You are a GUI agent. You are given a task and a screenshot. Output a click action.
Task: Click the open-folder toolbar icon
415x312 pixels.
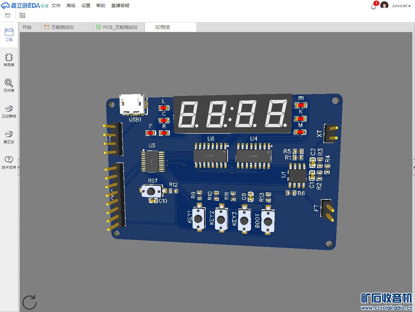point(8,15)
